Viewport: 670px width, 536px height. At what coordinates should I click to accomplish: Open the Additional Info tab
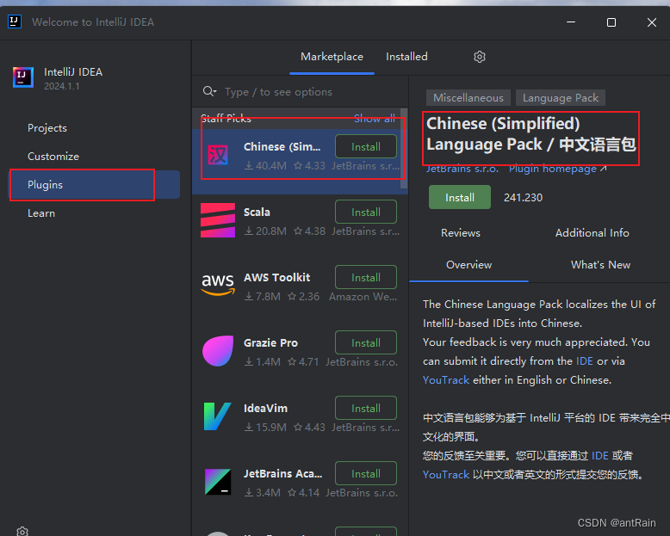592,233
